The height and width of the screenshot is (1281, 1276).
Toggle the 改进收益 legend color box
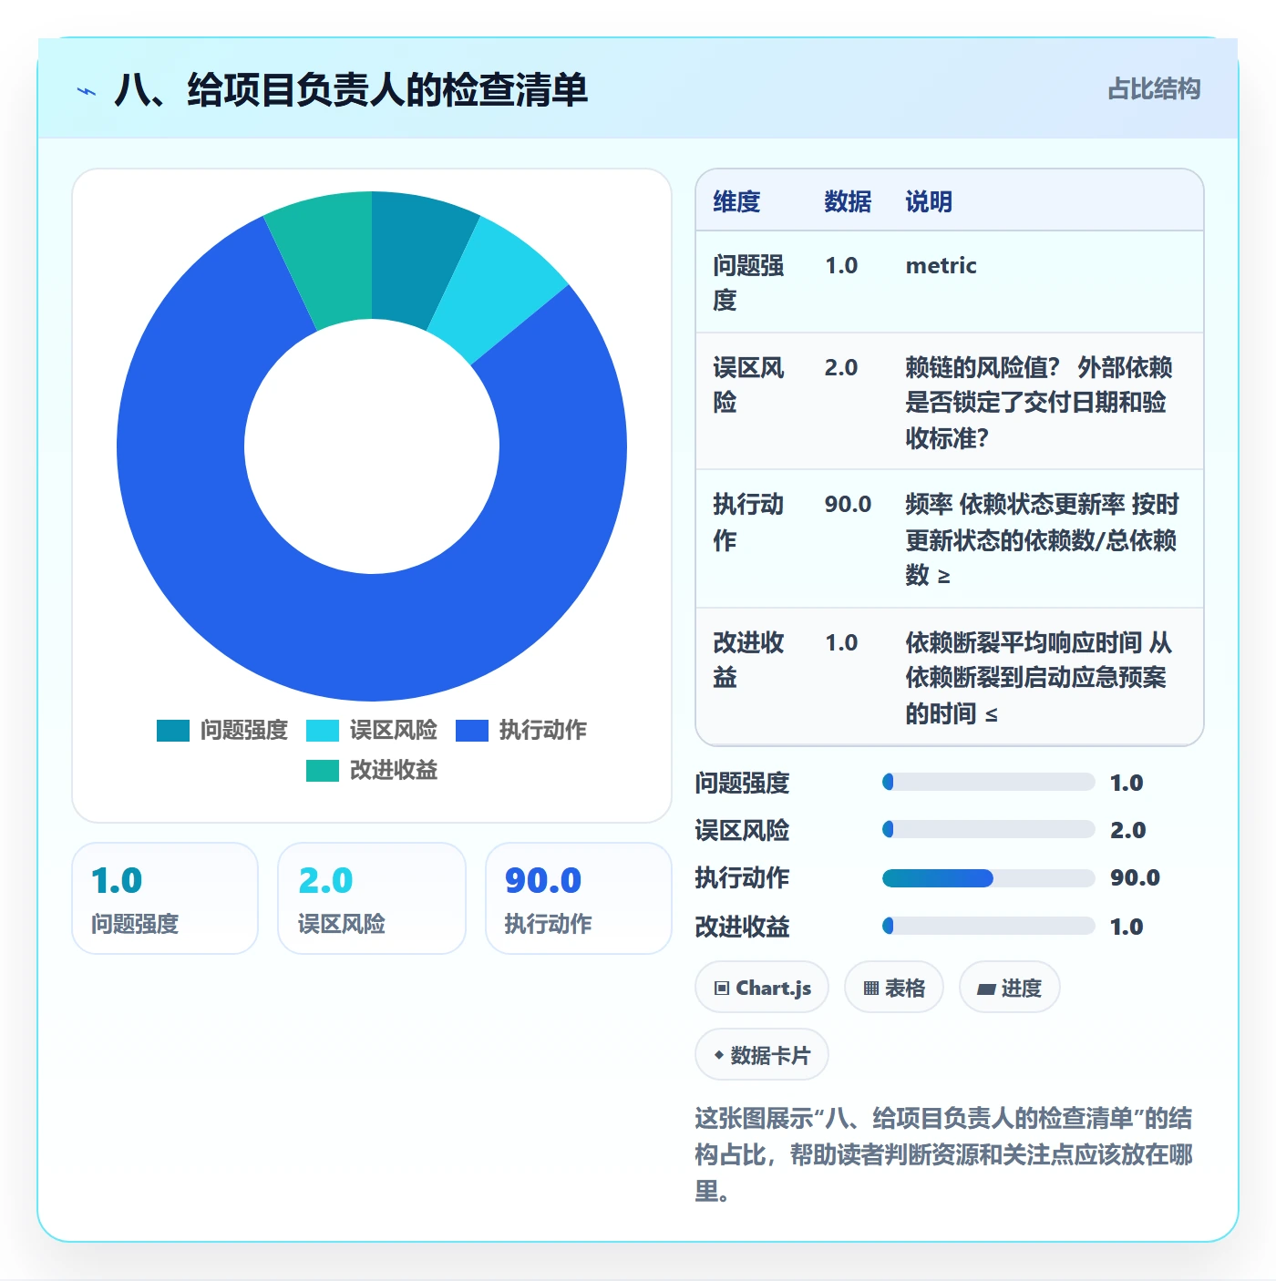point(323,771)
